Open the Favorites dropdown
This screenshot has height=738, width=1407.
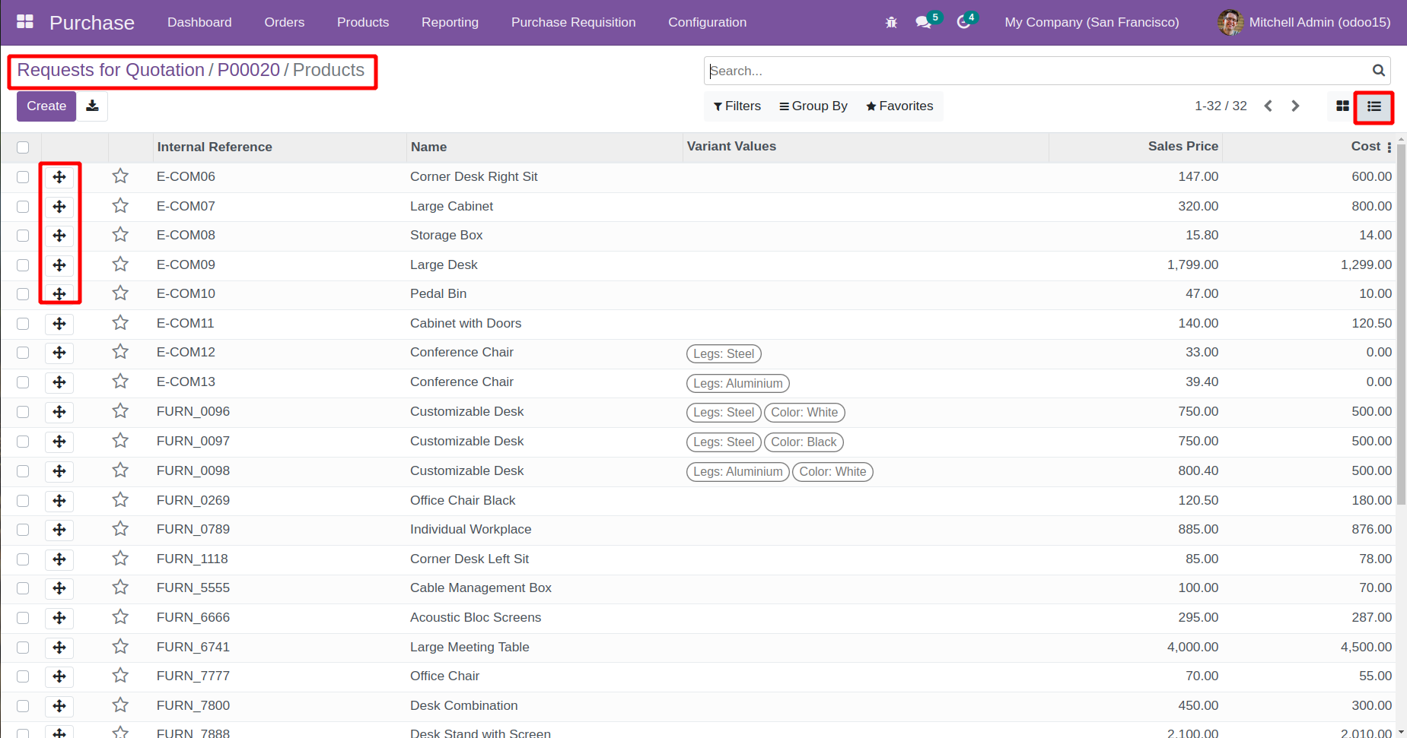[x=899, y=106]
